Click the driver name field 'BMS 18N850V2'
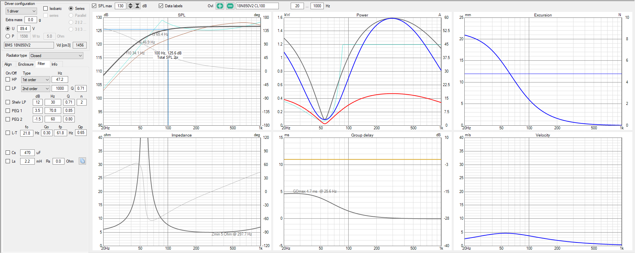 point(29,45)
